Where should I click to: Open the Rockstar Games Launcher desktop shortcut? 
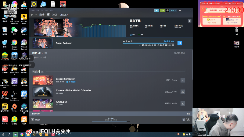point(24,19)
